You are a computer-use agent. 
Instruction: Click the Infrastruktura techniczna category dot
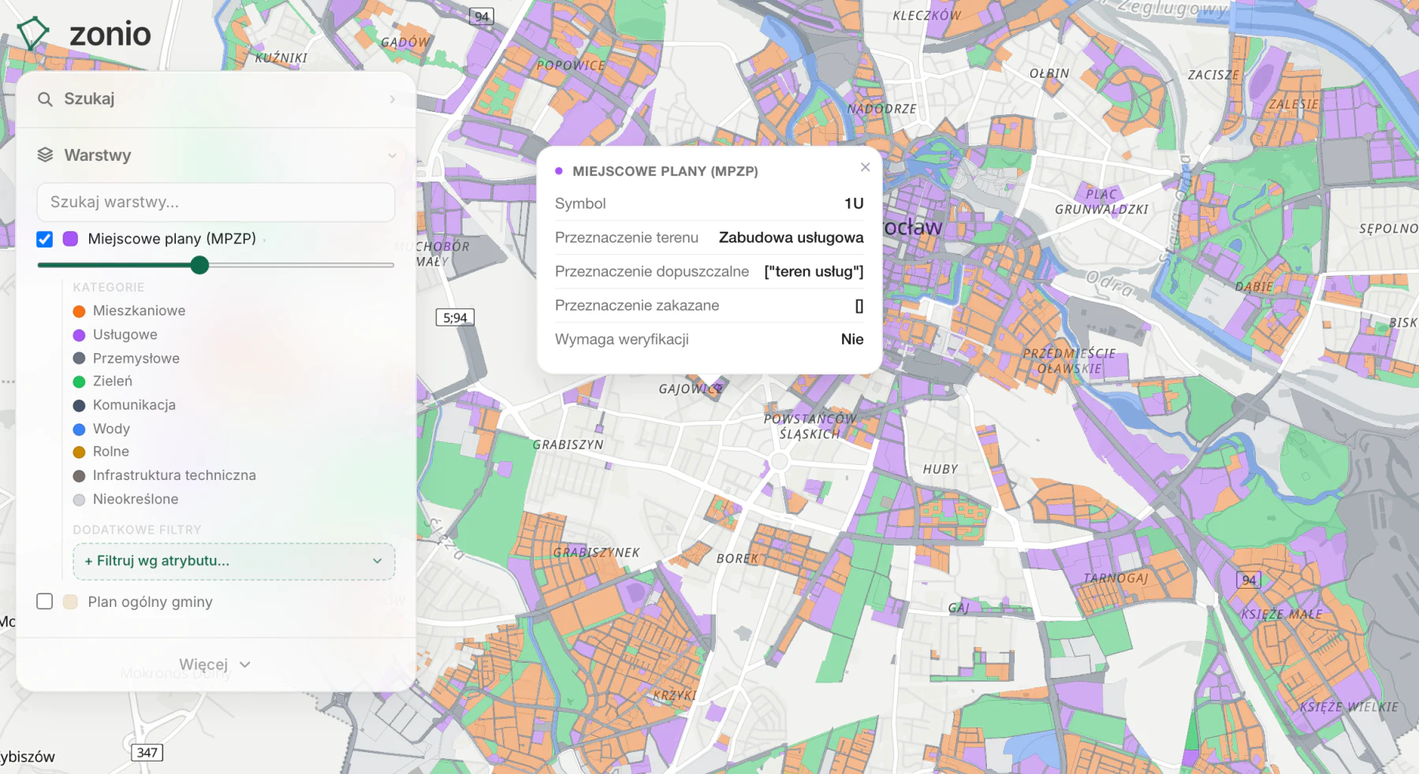tap(79, 475)
